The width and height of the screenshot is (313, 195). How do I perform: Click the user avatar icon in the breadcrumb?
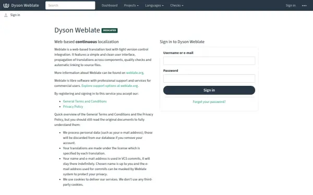coord(6,15)
